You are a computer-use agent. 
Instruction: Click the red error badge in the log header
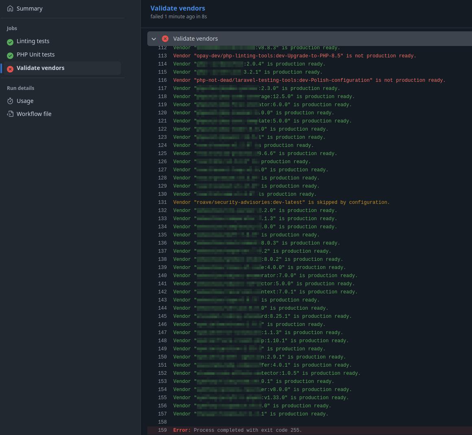click(165, 39)
